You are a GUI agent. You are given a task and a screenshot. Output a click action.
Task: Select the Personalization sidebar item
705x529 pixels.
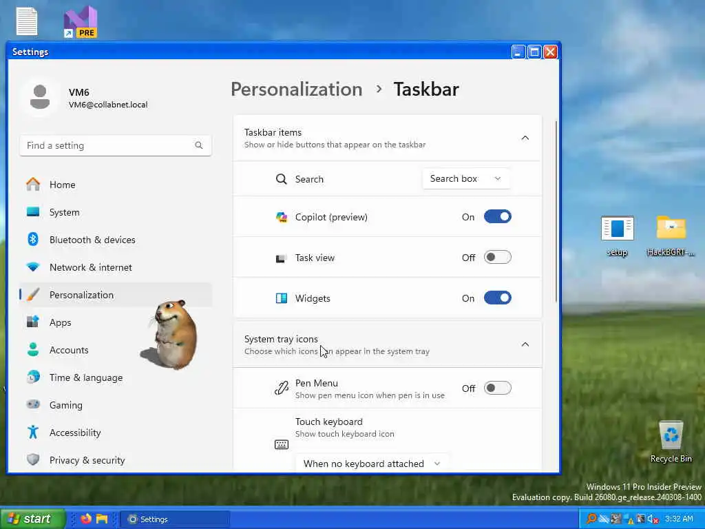(116, 295)
